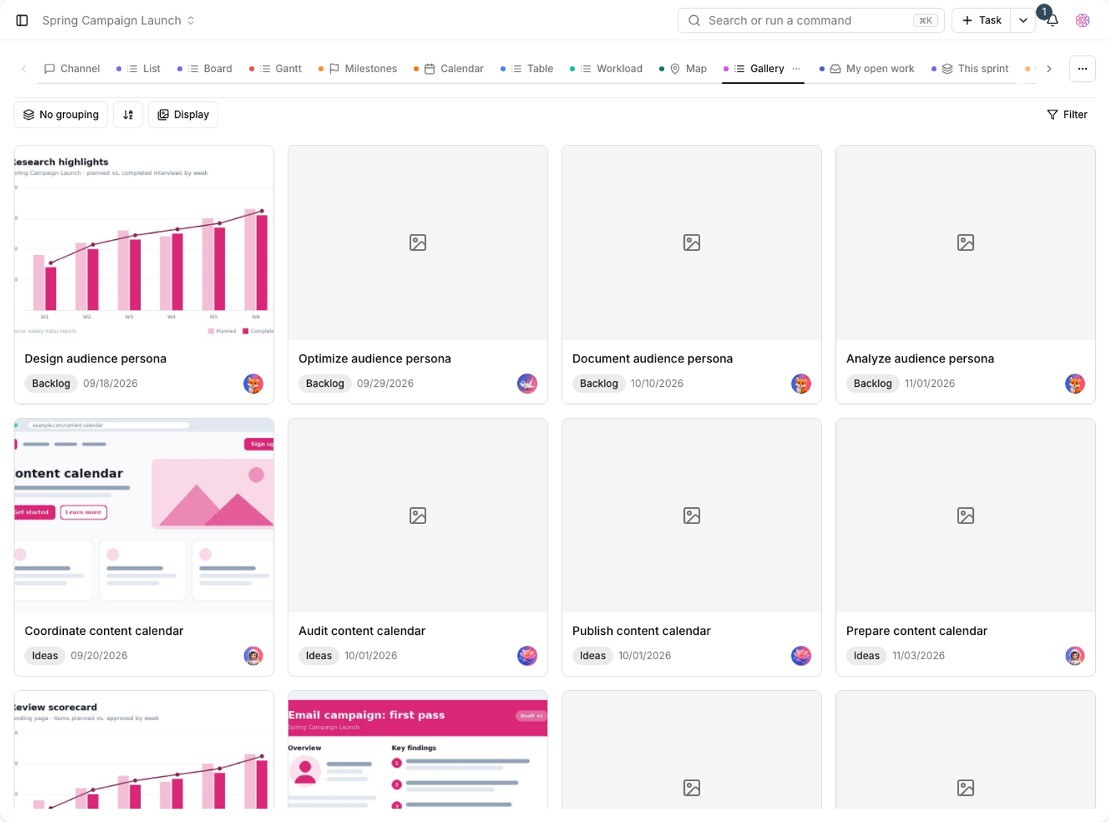Focus the Search or run a command field
The width and height of the screenshot is (1109, 822).
point(811,20)
